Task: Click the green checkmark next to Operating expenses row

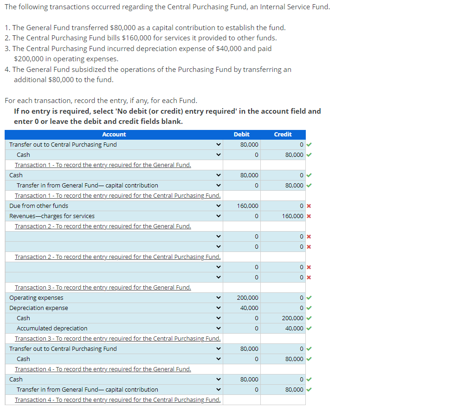Action: click(309, 297)
